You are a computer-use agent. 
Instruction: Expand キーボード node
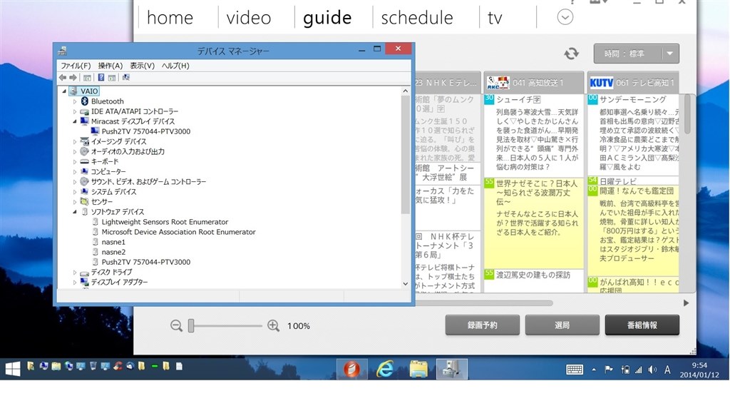click(x=74, y=161)
